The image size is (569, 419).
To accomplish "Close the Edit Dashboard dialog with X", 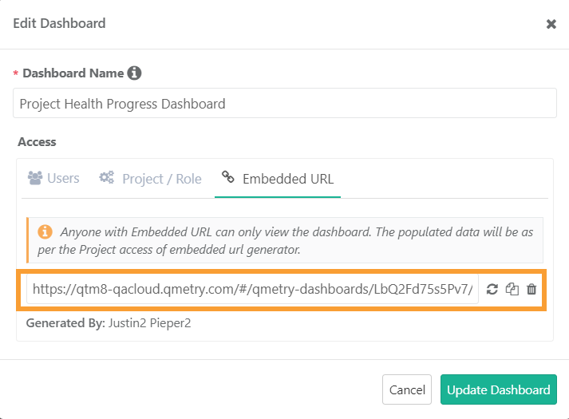I will 551,24.
